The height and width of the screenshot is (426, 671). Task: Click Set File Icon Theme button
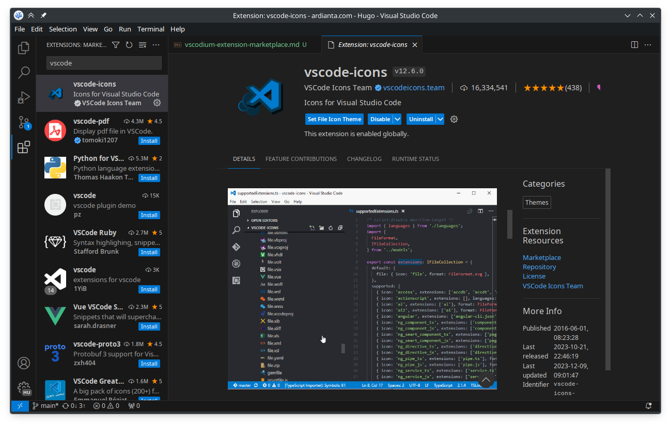(334, 119)
